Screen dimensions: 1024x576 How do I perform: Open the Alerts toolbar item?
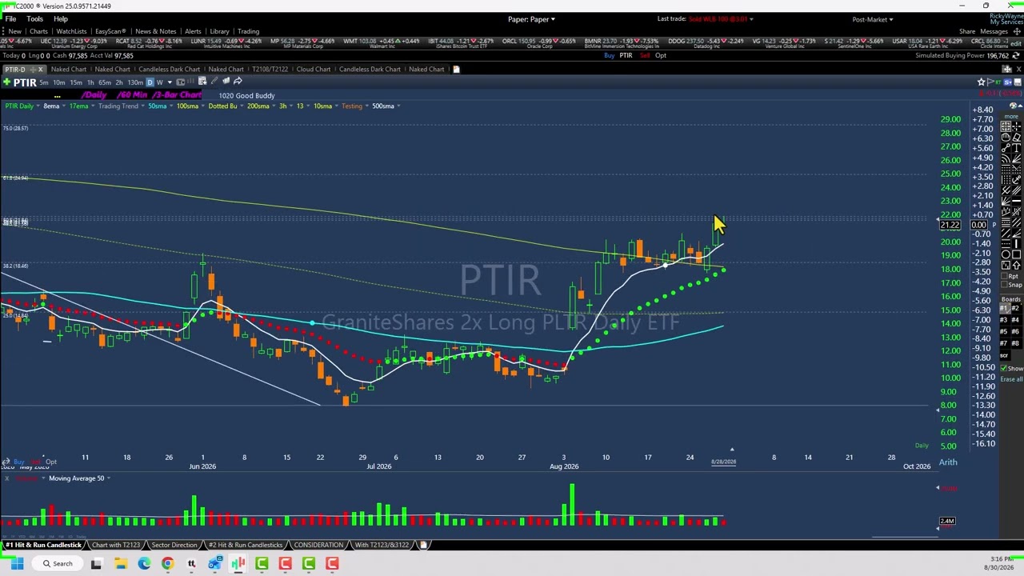click(193, 31)
